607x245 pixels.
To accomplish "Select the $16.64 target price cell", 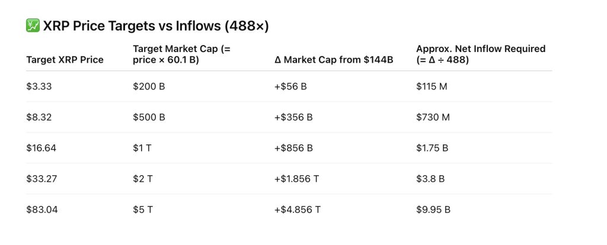I will [41, 148].
